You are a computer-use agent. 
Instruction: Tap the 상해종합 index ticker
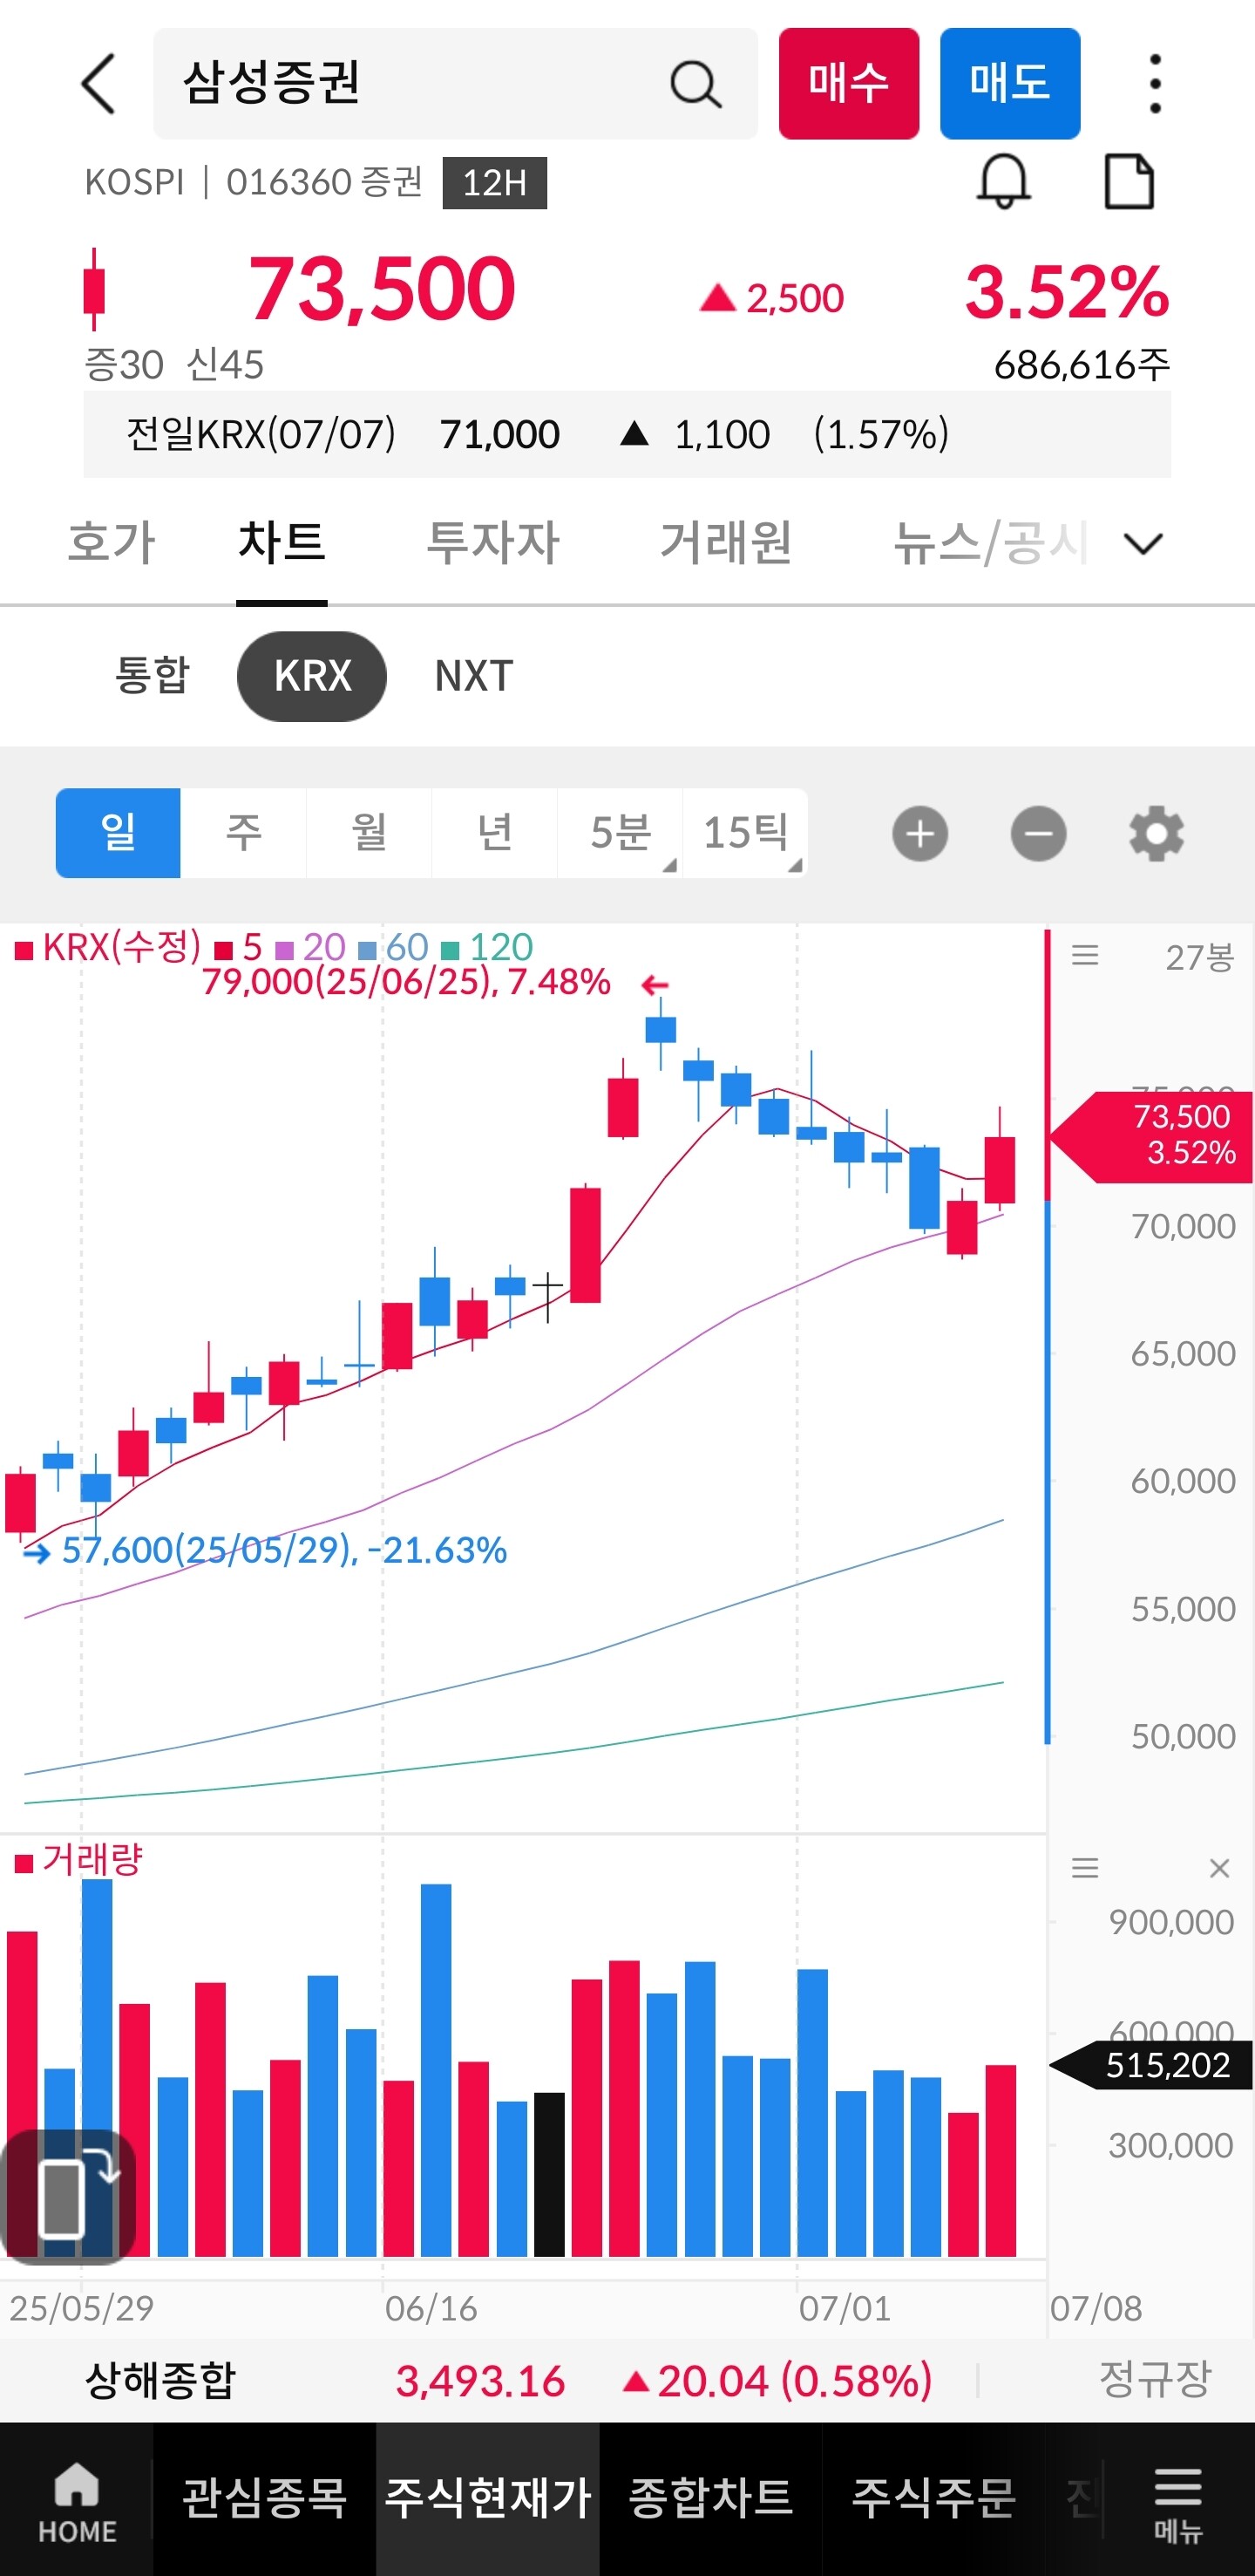pyautogui.click(x=159, y=2379)
